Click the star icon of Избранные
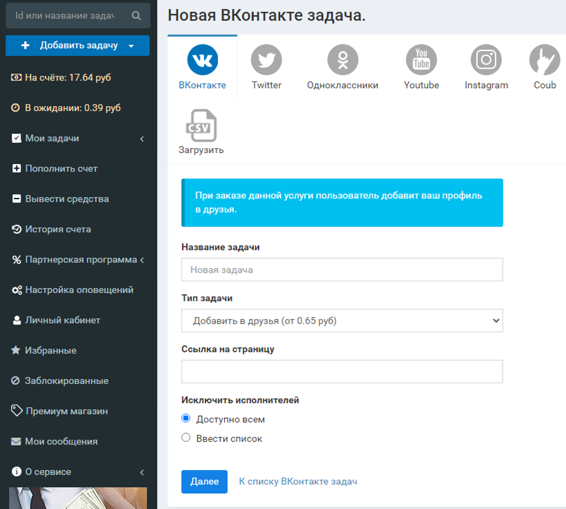Image resolution: width=566 pixels, height=509 pixels. point(16,350)
